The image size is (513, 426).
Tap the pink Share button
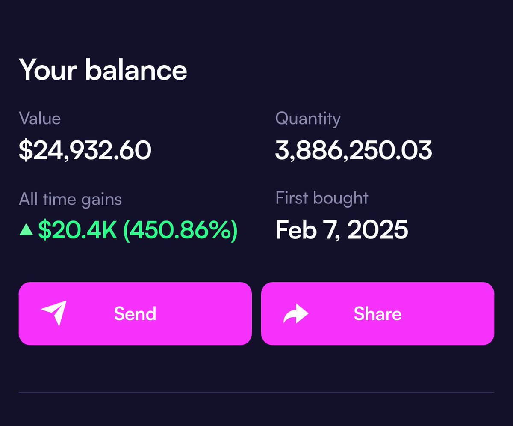pos(377,313)
